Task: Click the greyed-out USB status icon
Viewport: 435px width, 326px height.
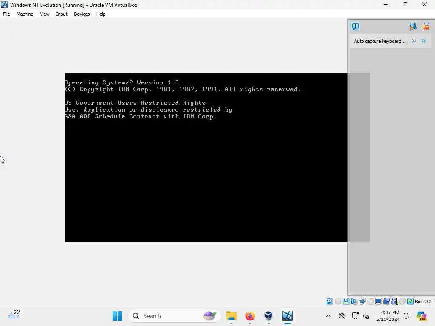Action: tap(370, 301)
